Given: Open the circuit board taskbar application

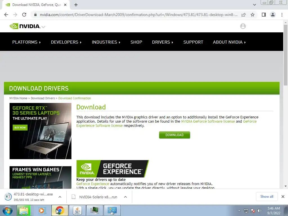Looking at the screenshot, I should (x=95, y=210).
